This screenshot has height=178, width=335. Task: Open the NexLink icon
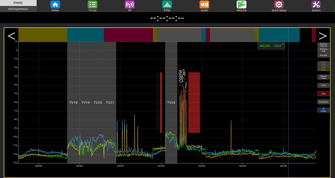click(242, 5)
